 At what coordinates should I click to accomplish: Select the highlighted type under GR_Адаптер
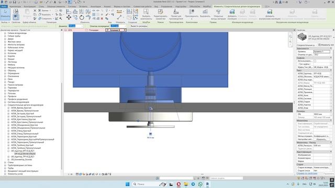pyautogui.click(x=25, y=154)
